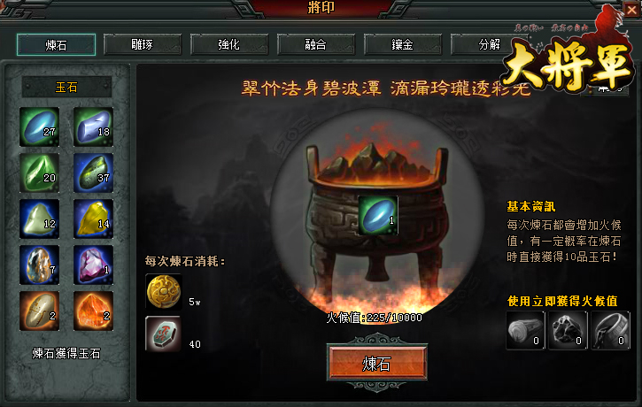
Task: Pick the green jade stone with count 20
Action: (x=39, y=173)
